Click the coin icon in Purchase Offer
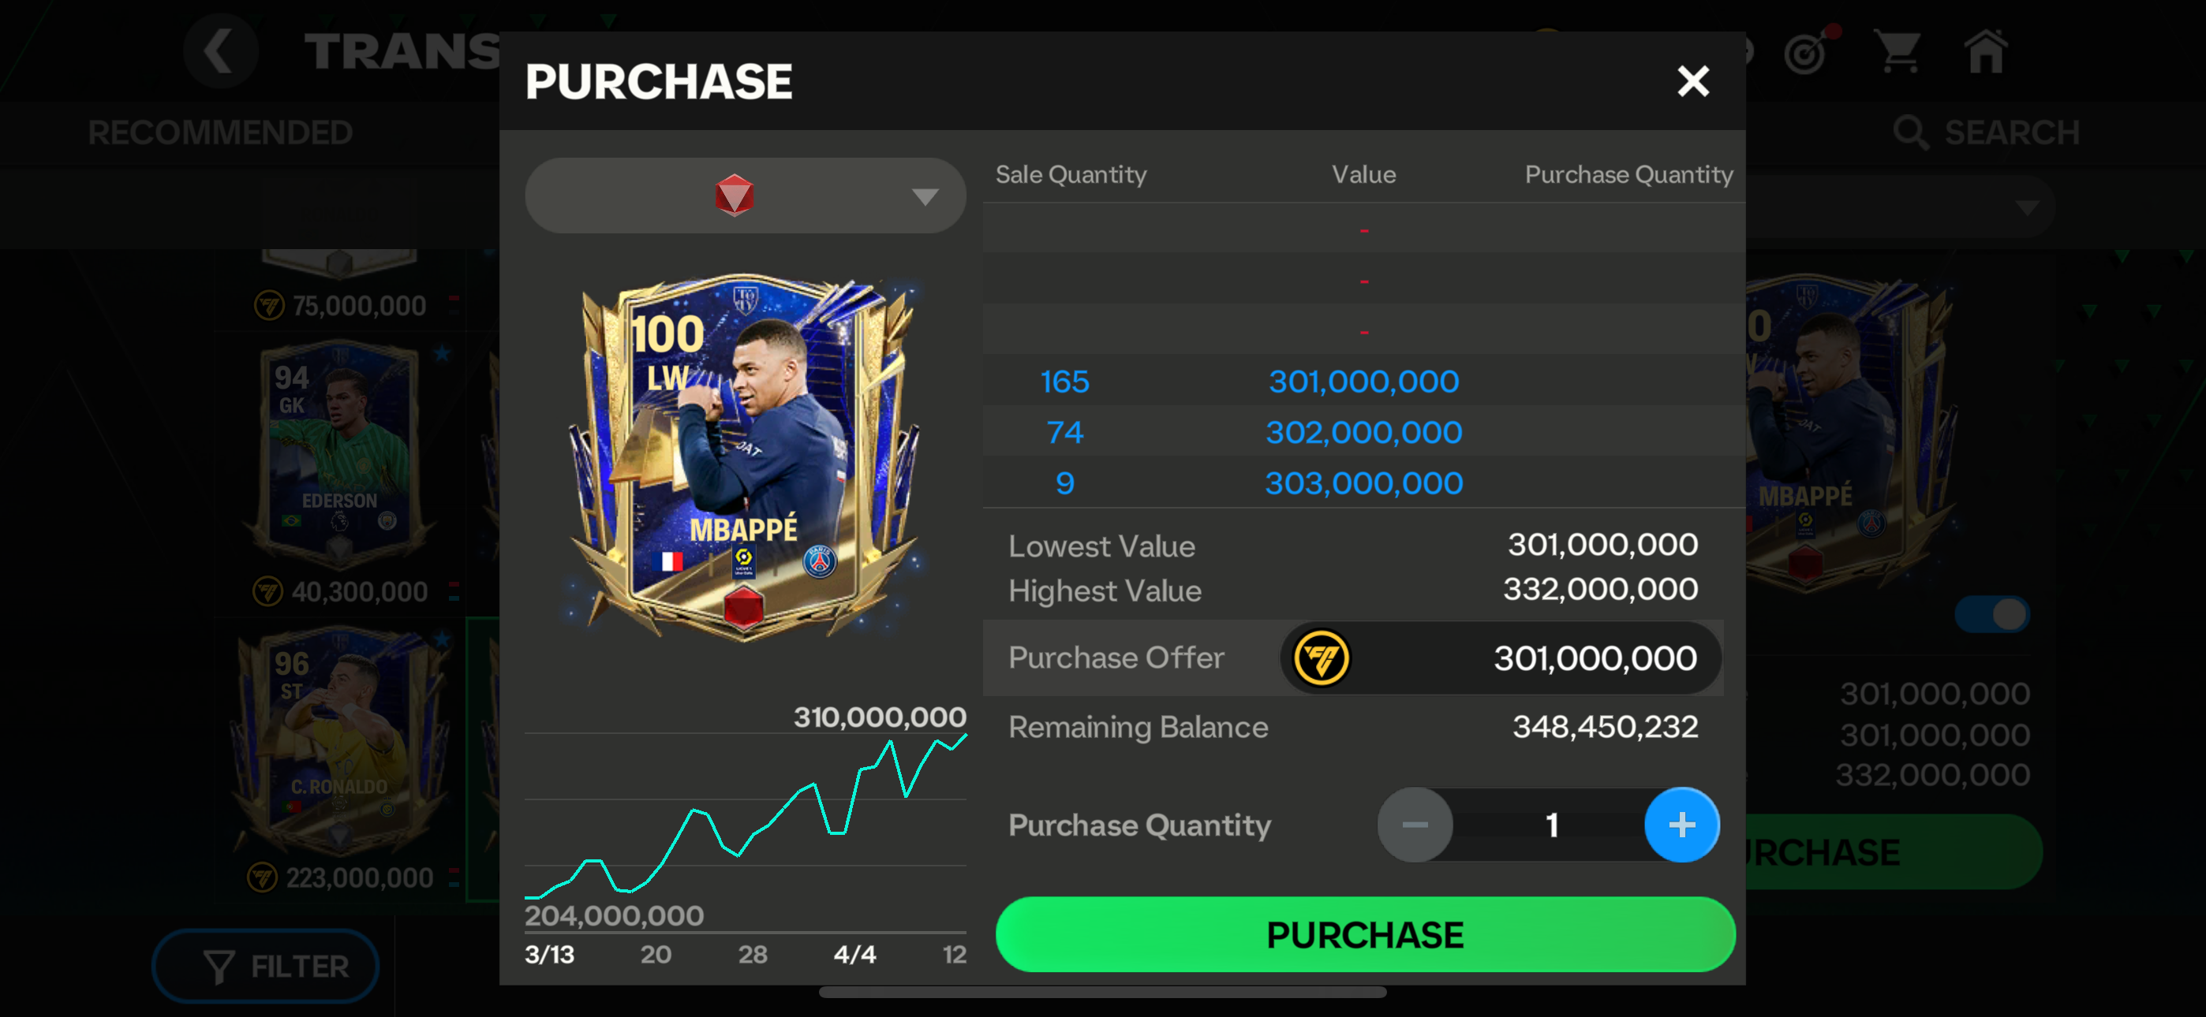Image resolution: width=2206 pixels, height=1017 pixels. coord(1321,658)
